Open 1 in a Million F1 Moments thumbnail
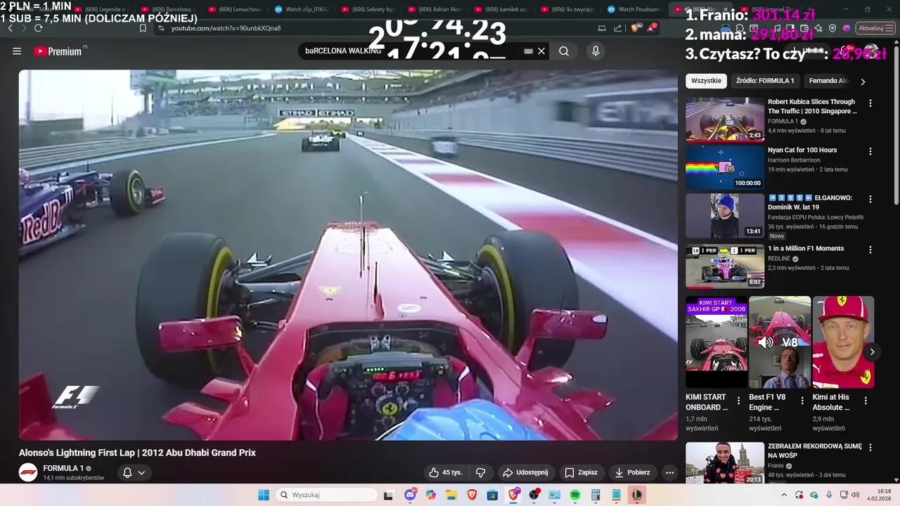The image size is (900, 506). point(725,266)
